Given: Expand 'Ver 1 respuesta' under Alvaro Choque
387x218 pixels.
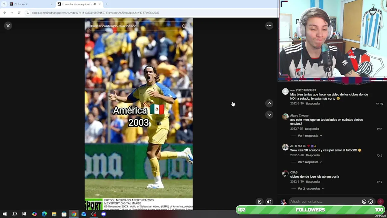Looking at the screenshot, I should click(x=310, y=136).
